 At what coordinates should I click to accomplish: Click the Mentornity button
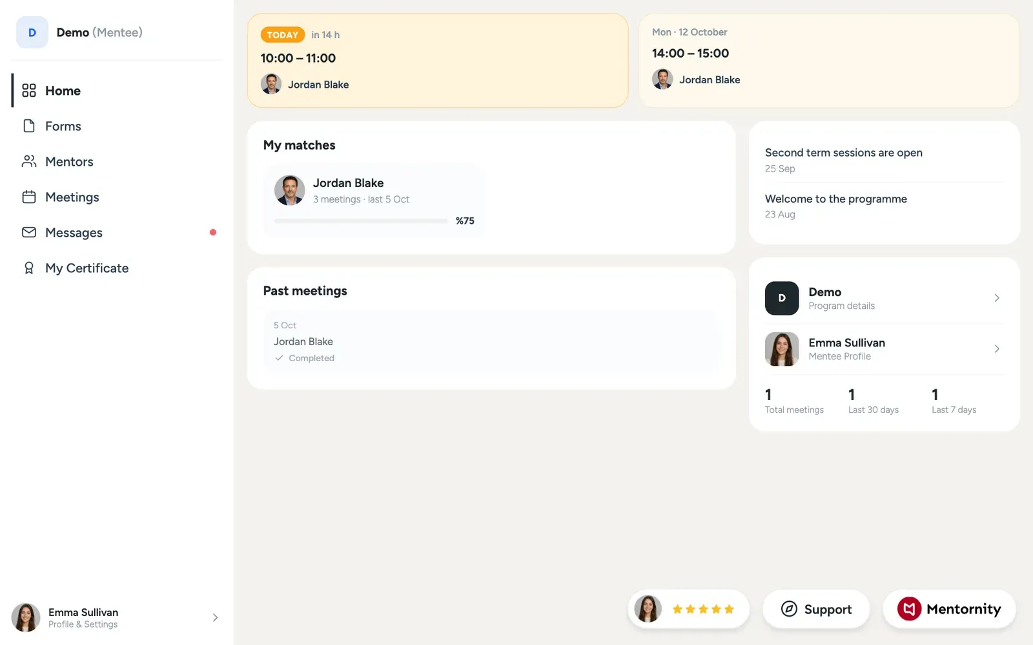coord(949,609)
